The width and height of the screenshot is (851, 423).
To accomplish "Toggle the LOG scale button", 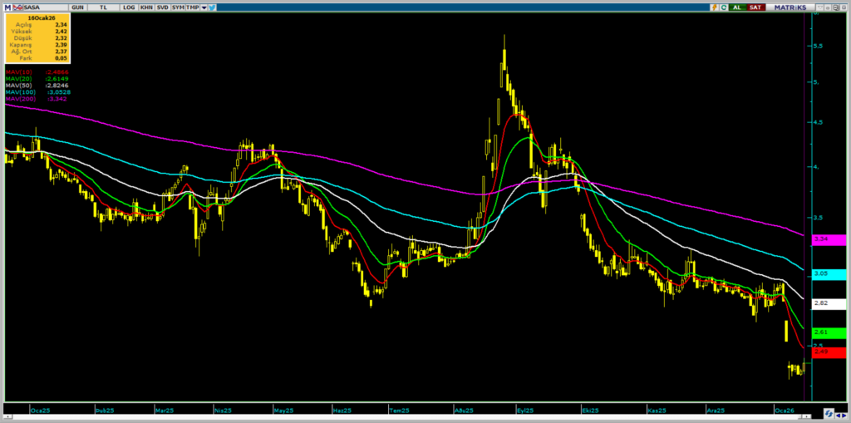I will tap(129, 7).
